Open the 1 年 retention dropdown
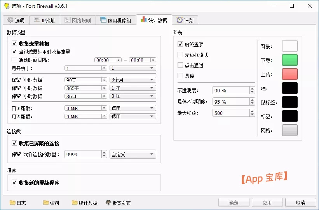The image size is (319, 210). [x=133, y=88]
